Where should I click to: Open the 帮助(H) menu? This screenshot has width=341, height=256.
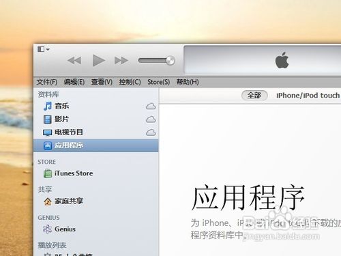(x=188, y=82)
